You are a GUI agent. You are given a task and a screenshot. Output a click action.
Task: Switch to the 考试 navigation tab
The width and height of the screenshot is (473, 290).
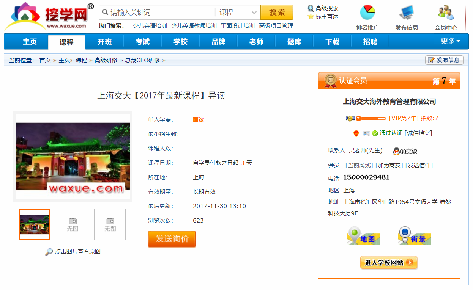click(142, 42)
